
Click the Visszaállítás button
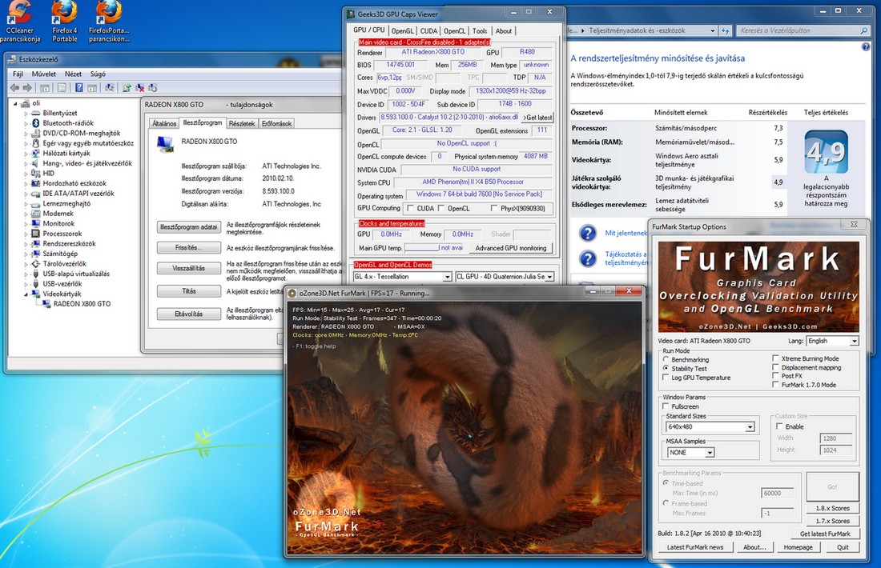point(188,268)
